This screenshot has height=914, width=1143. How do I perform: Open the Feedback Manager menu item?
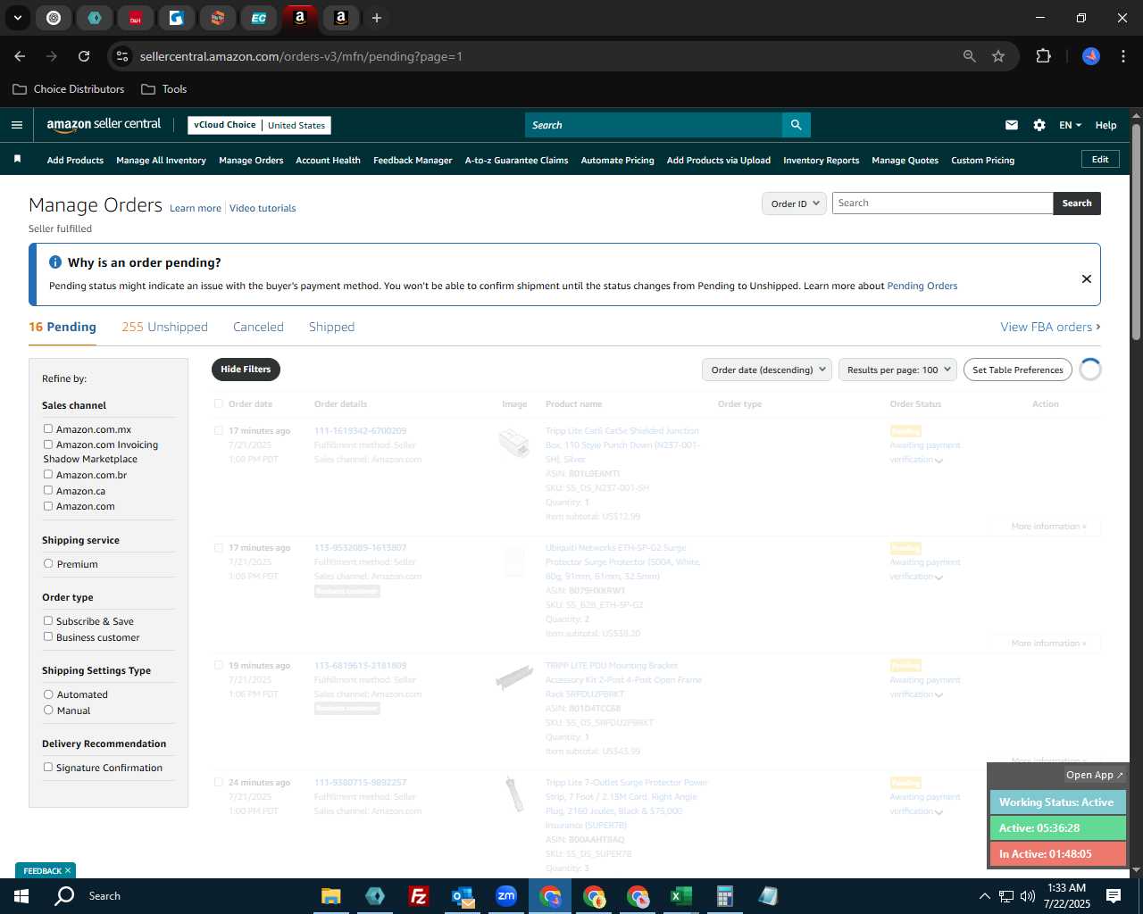pyautogui.click(x=413, y=161)
